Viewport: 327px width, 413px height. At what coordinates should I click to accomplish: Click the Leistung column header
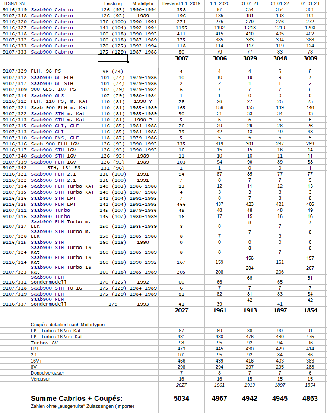[113, 3]
